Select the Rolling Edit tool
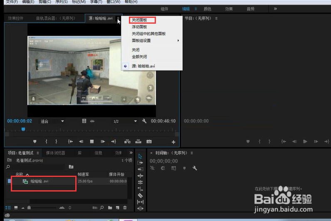 (x=140, y=182)
